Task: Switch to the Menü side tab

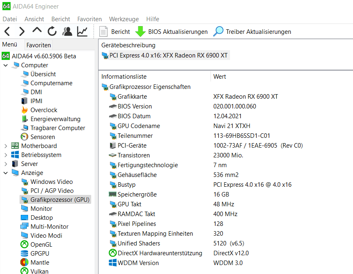Action: 10,44
